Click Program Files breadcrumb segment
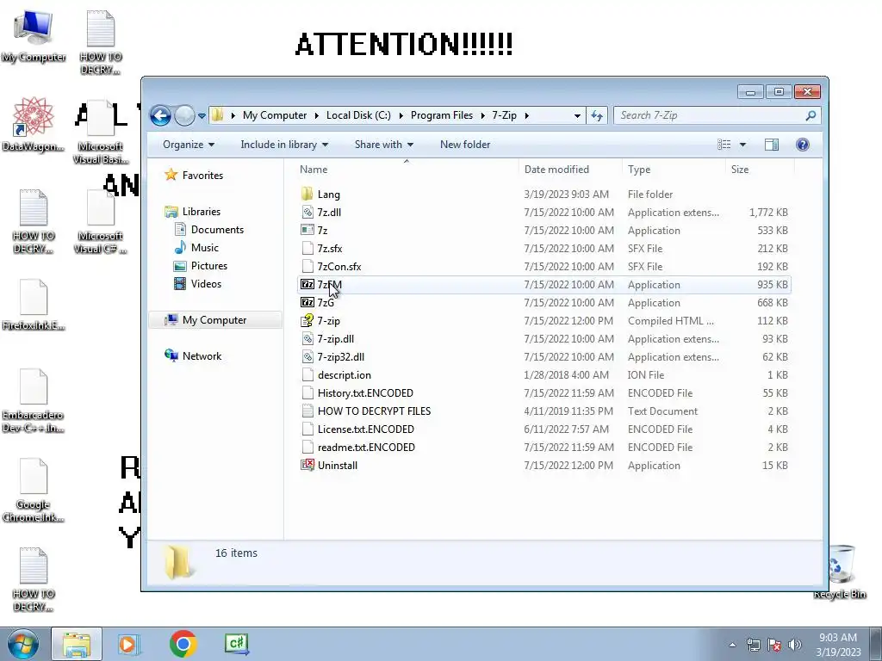 [442, 115]
